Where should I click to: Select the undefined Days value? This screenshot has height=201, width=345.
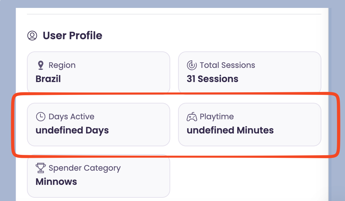(x=72, y=130)
